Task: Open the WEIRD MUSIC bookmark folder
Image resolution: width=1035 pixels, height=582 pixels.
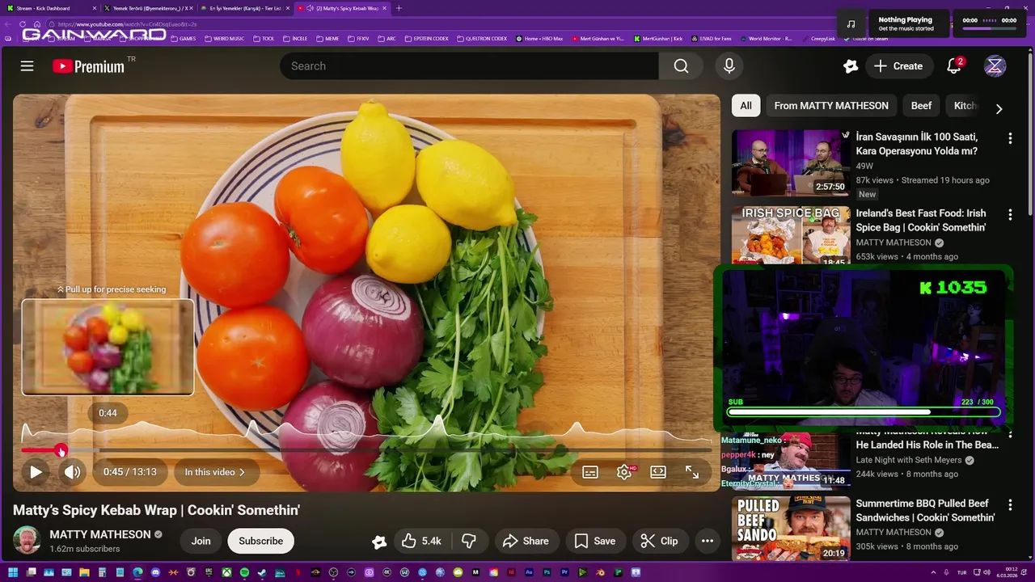Action: [224, 38]
